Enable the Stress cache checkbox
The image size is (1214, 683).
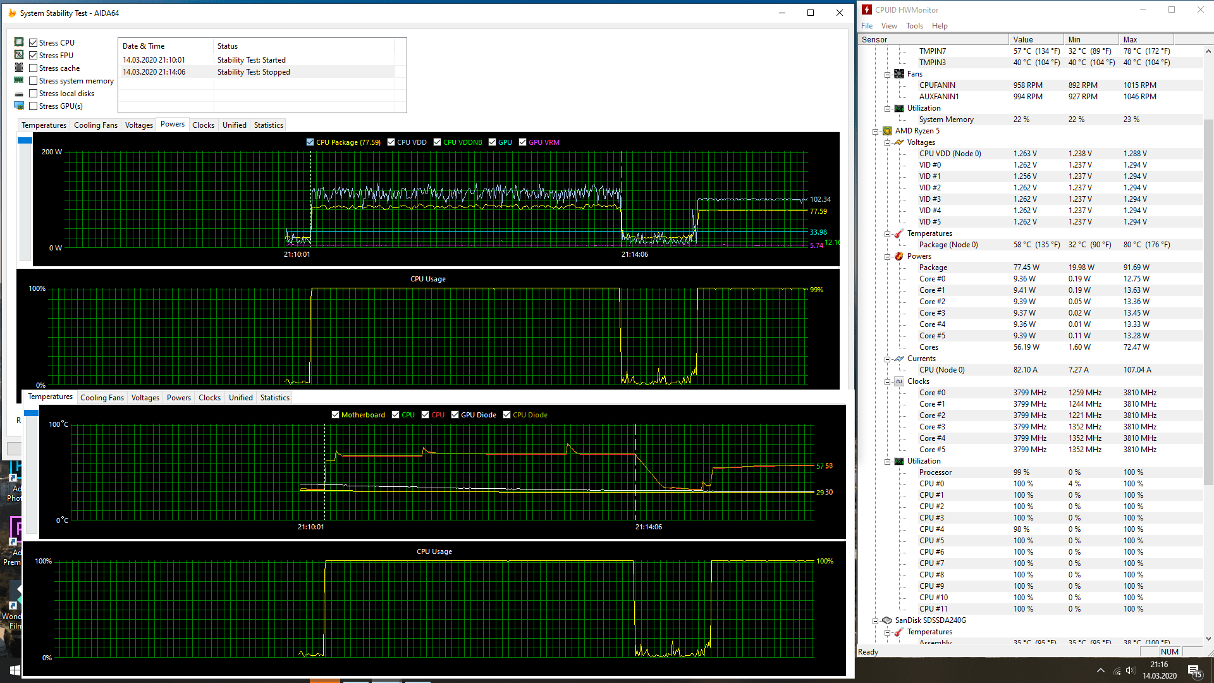34,68
